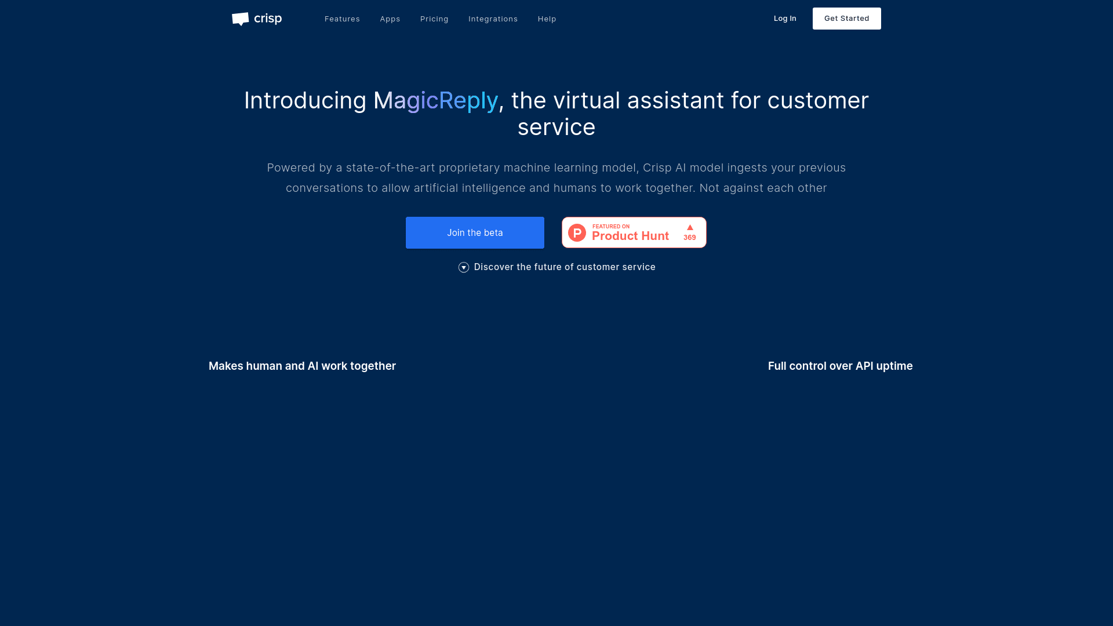
Task: Click the Crisp speech-bubble logo icon
Action: click(240, 19)
